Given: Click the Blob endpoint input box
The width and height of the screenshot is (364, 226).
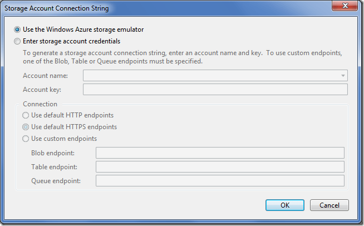Looking at the screenshot, I should coord(220,153).
